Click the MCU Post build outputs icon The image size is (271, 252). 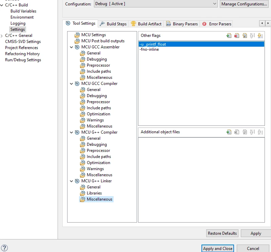[x=77, y=41]
